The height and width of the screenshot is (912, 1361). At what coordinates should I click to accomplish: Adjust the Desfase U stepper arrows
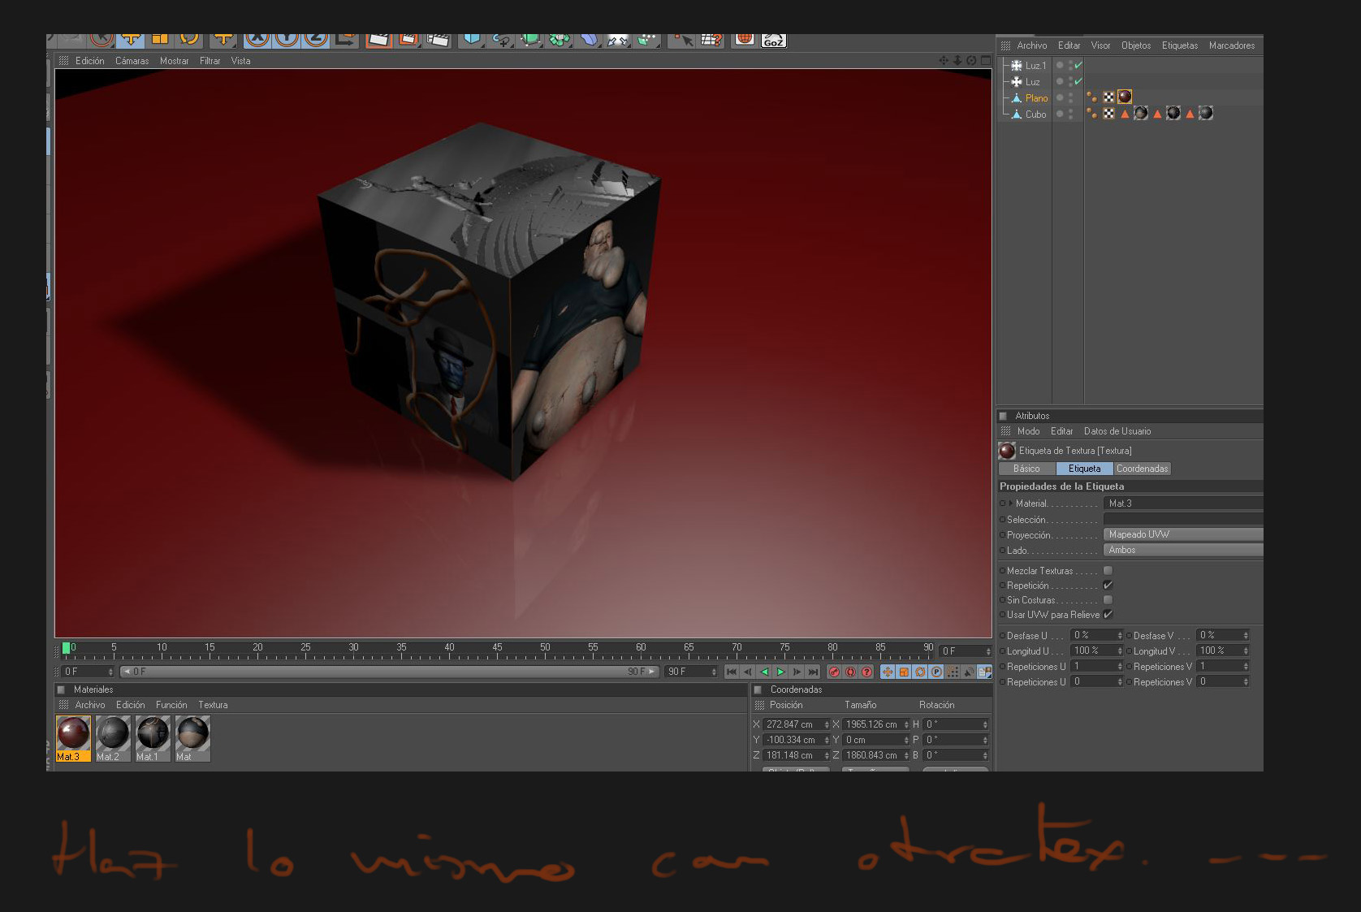pyautogui.click(x=1120, y=635)
